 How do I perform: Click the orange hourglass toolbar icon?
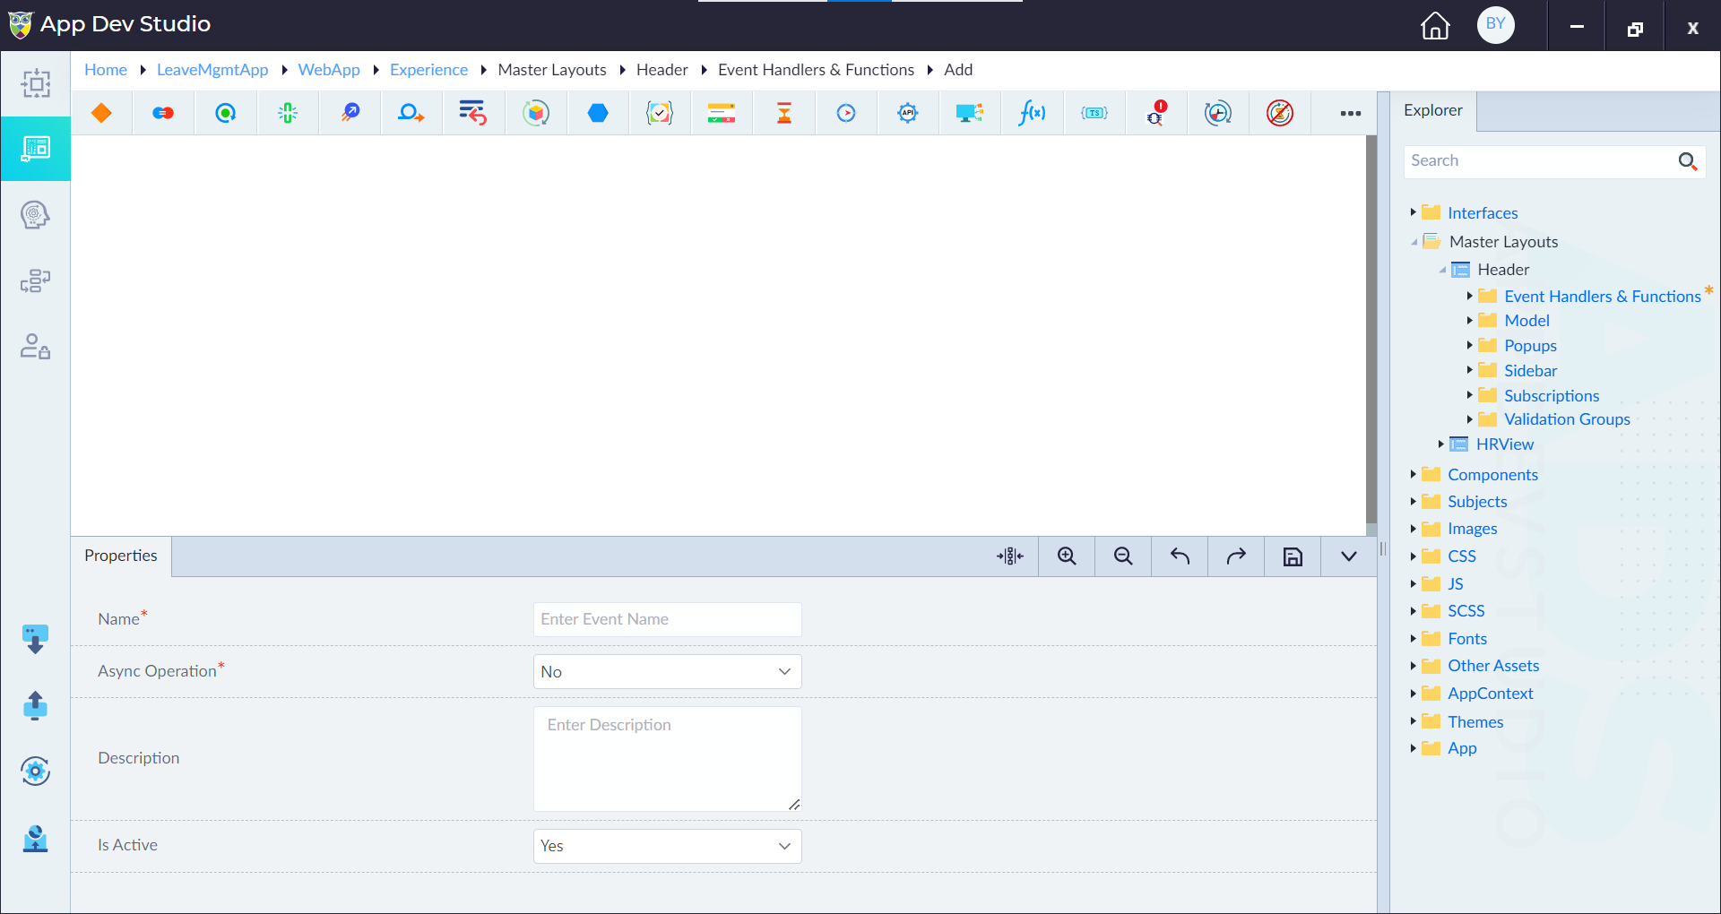(x=784, y=113)
